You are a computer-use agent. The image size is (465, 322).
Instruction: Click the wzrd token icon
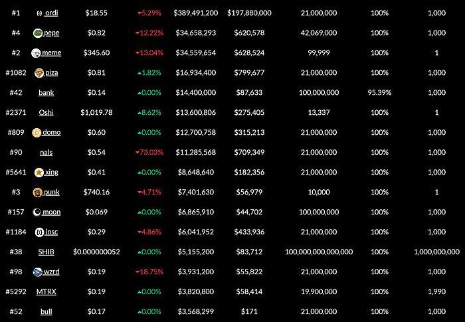click(38, 272)
